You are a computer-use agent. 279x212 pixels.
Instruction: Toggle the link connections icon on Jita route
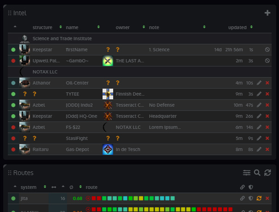242,199
